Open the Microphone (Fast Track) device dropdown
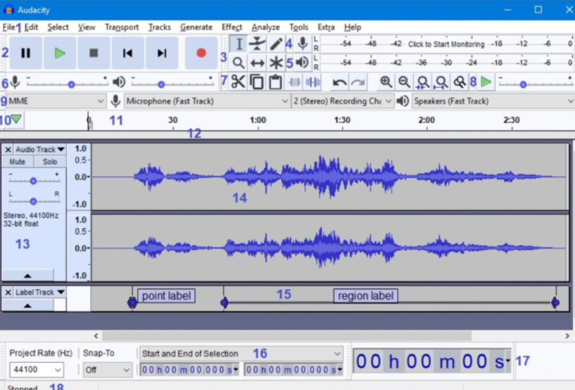Viewport: 575px width, 390px height. tap(207, 101)
